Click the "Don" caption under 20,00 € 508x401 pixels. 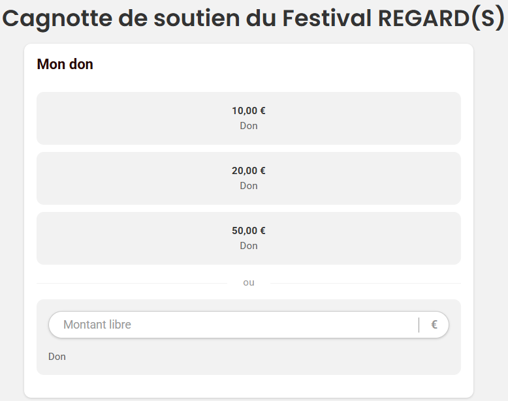pyautogui.click(x=249, y=186)
